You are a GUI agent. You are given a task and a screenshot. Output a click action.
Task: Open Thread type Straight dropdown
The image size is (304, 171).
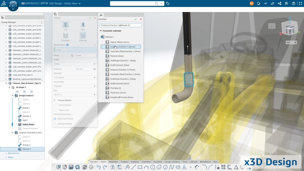tap(75, 86)
